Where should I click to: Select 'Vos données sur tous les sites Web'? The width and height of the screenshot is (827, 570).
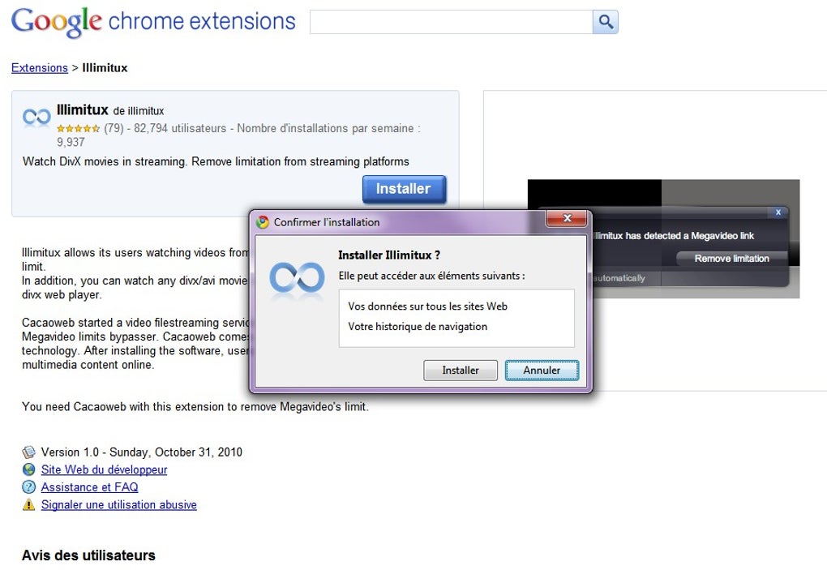[427, 306]
